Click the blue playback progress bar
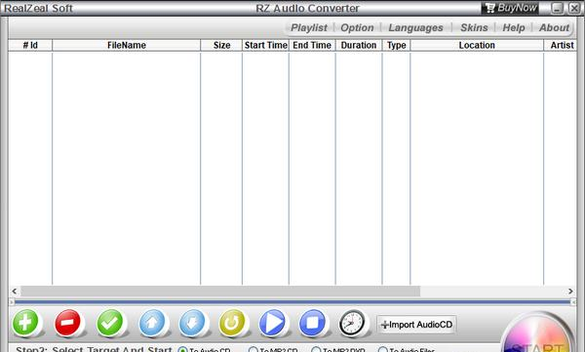 (x=292, y=301)
